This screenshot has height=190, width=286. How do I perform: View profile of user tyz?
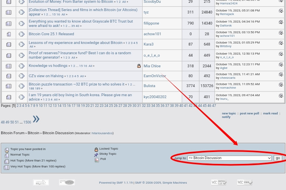[146, 12]
